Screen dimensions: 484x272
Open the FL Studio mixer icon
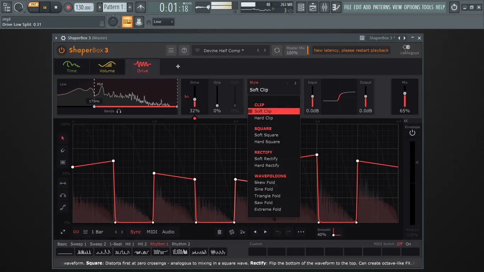click(x=325, y=7)
